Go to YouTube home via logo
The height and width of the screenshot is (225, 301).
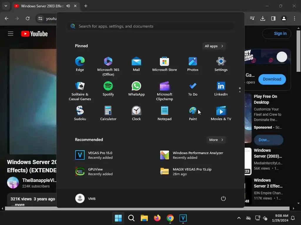click(x=34, y=34)
